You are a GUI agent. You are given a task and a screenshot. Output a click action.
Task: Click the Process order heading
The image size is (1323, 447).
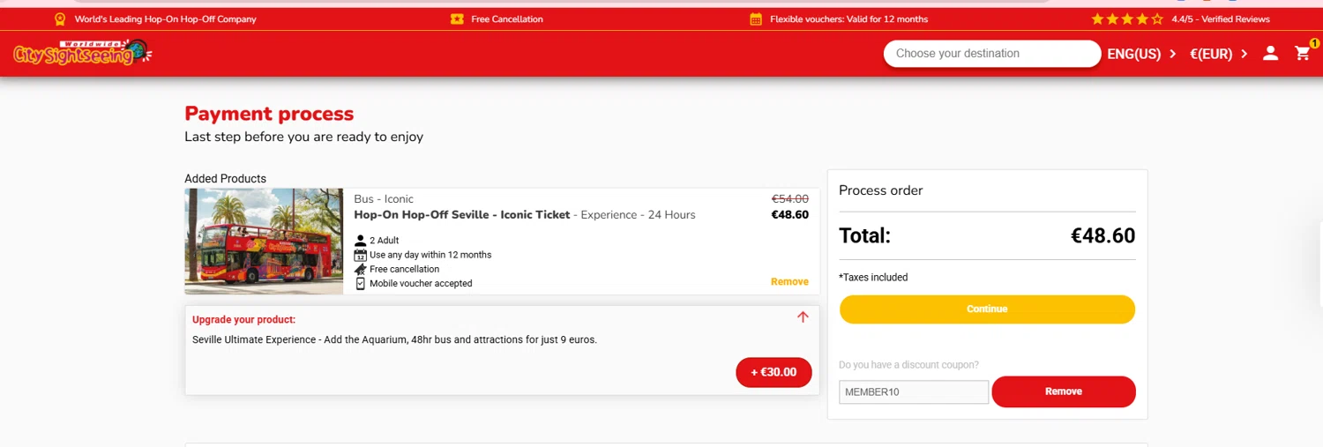[881, 190]
